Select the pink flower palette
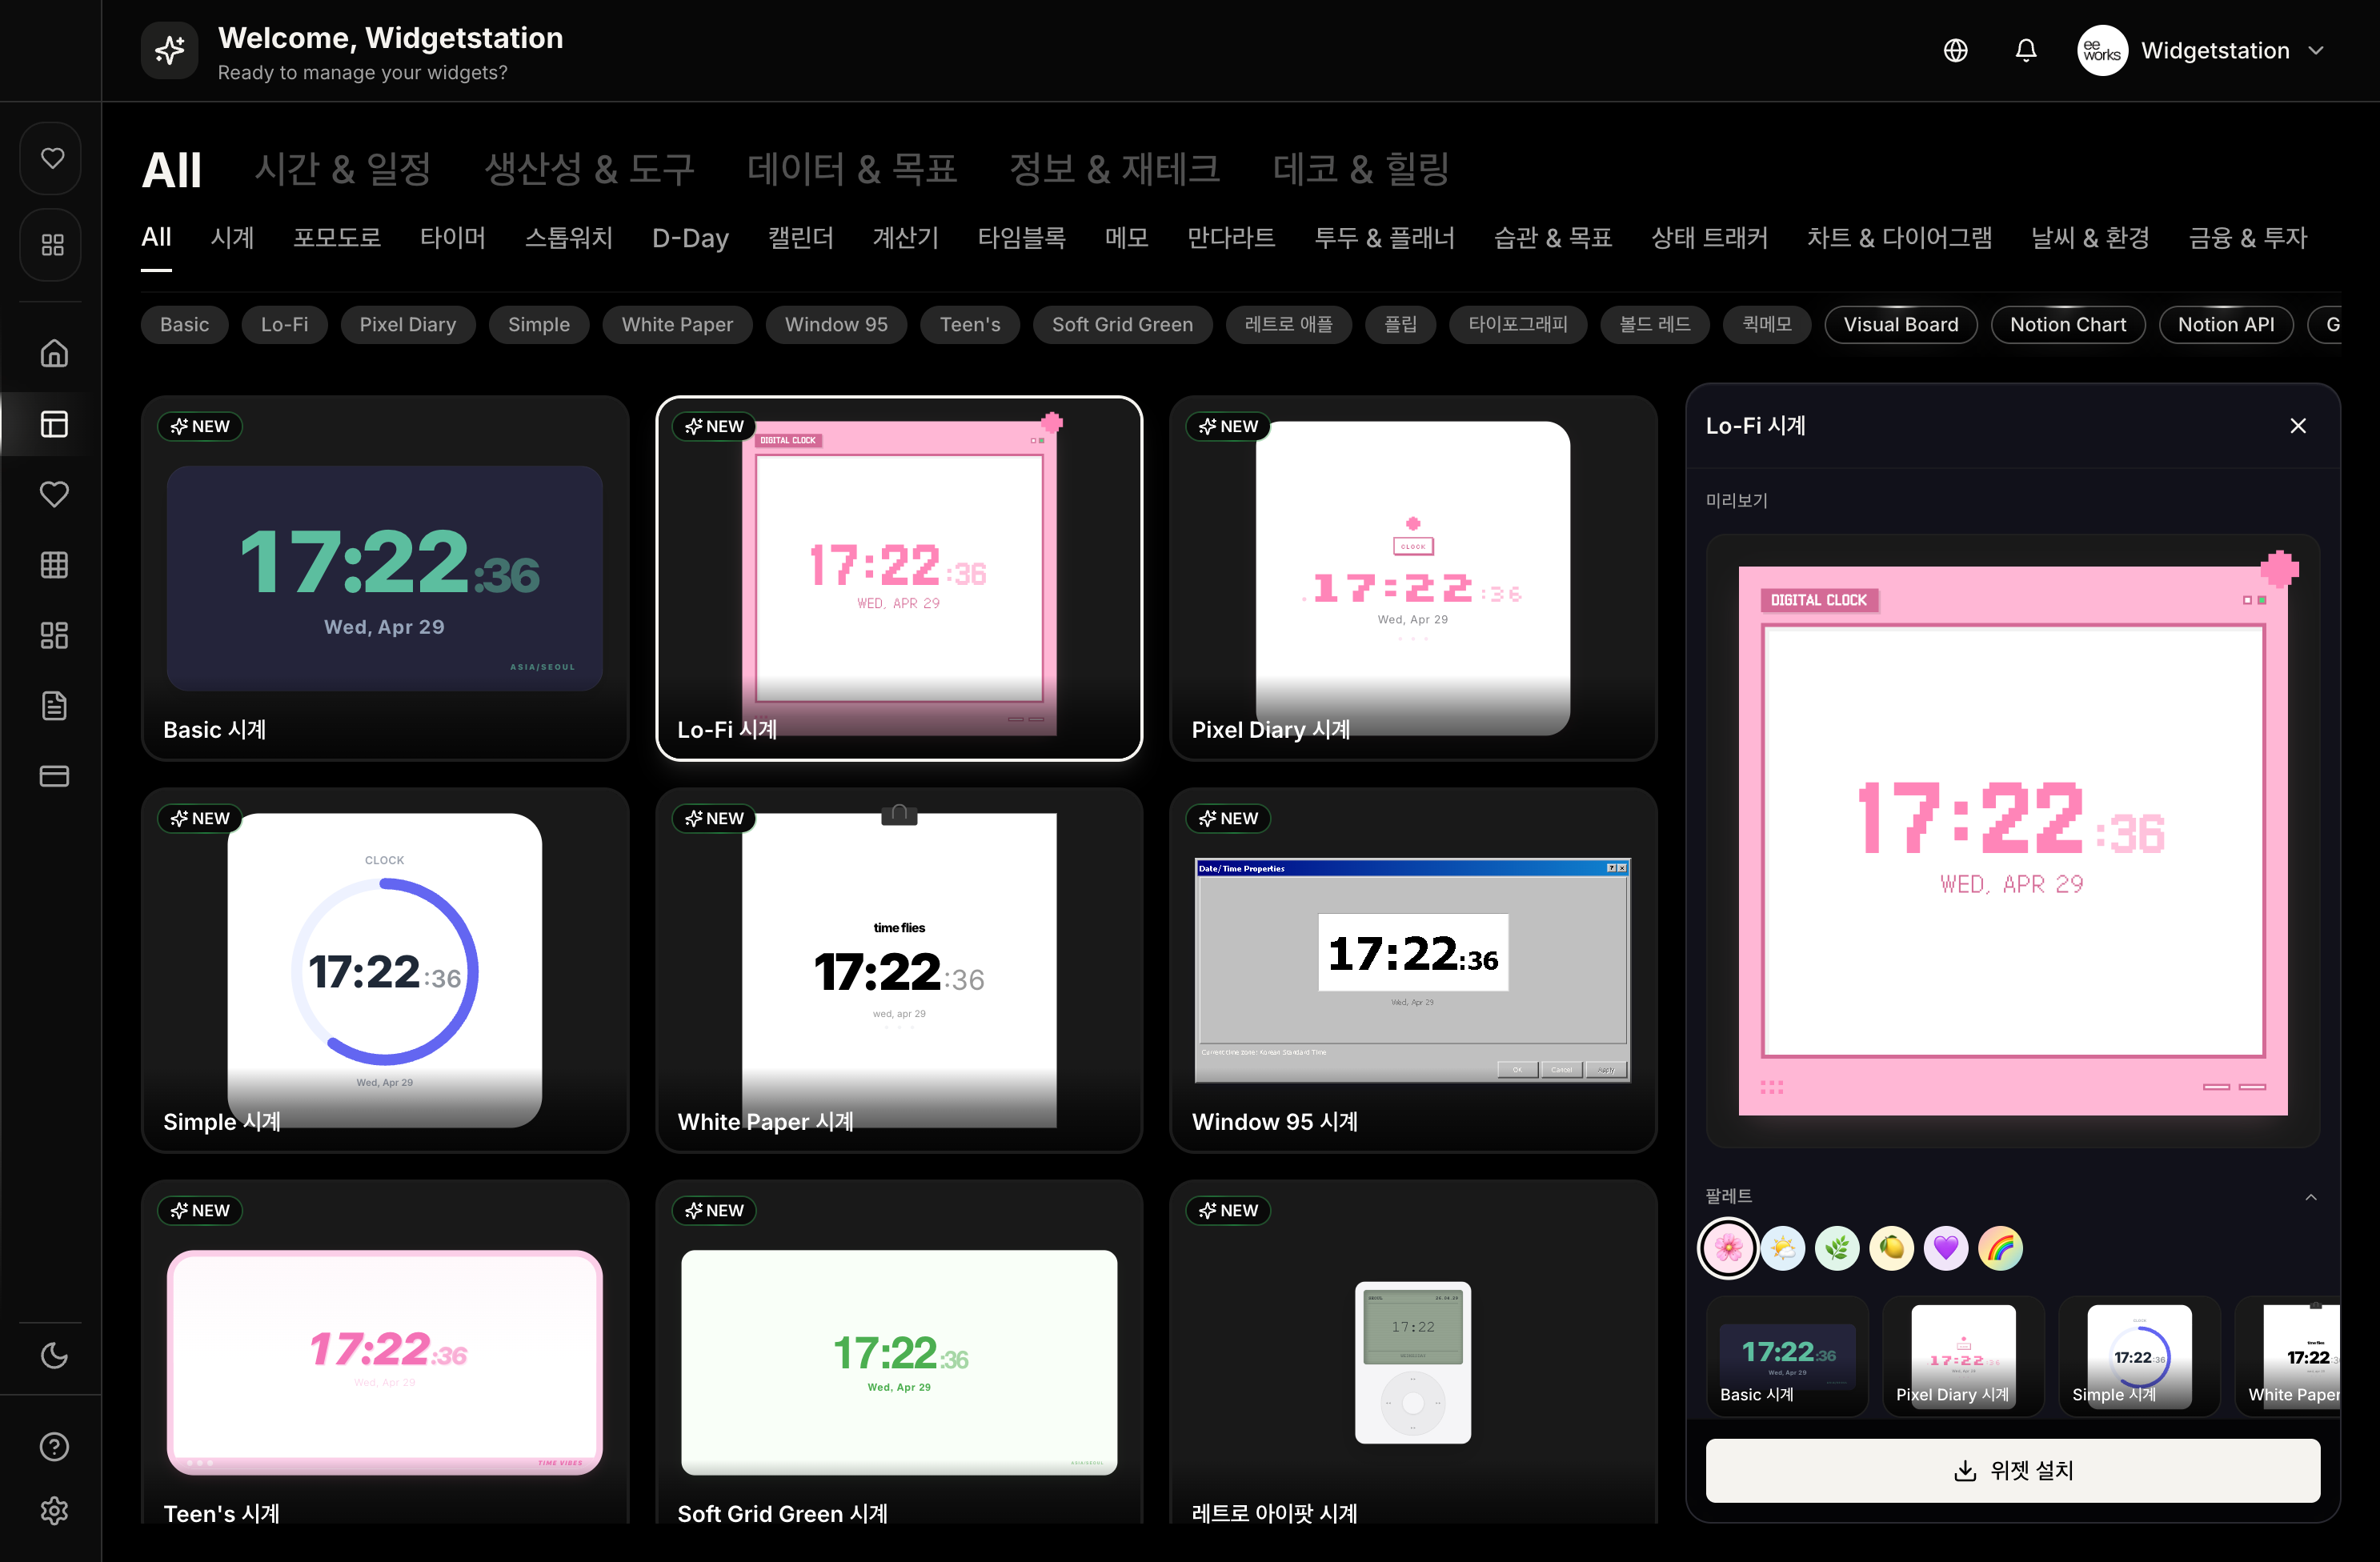2380x1562 pixels. (x=1728, y=1248)
